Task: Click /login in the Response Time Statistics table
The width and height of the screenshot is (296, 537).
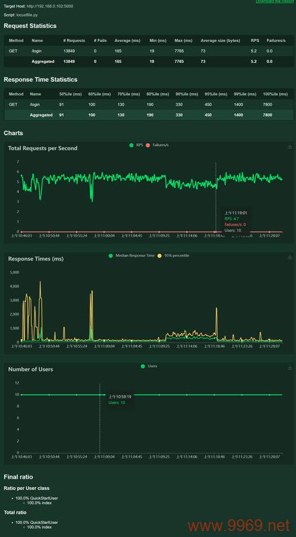Action: [35, 104]
